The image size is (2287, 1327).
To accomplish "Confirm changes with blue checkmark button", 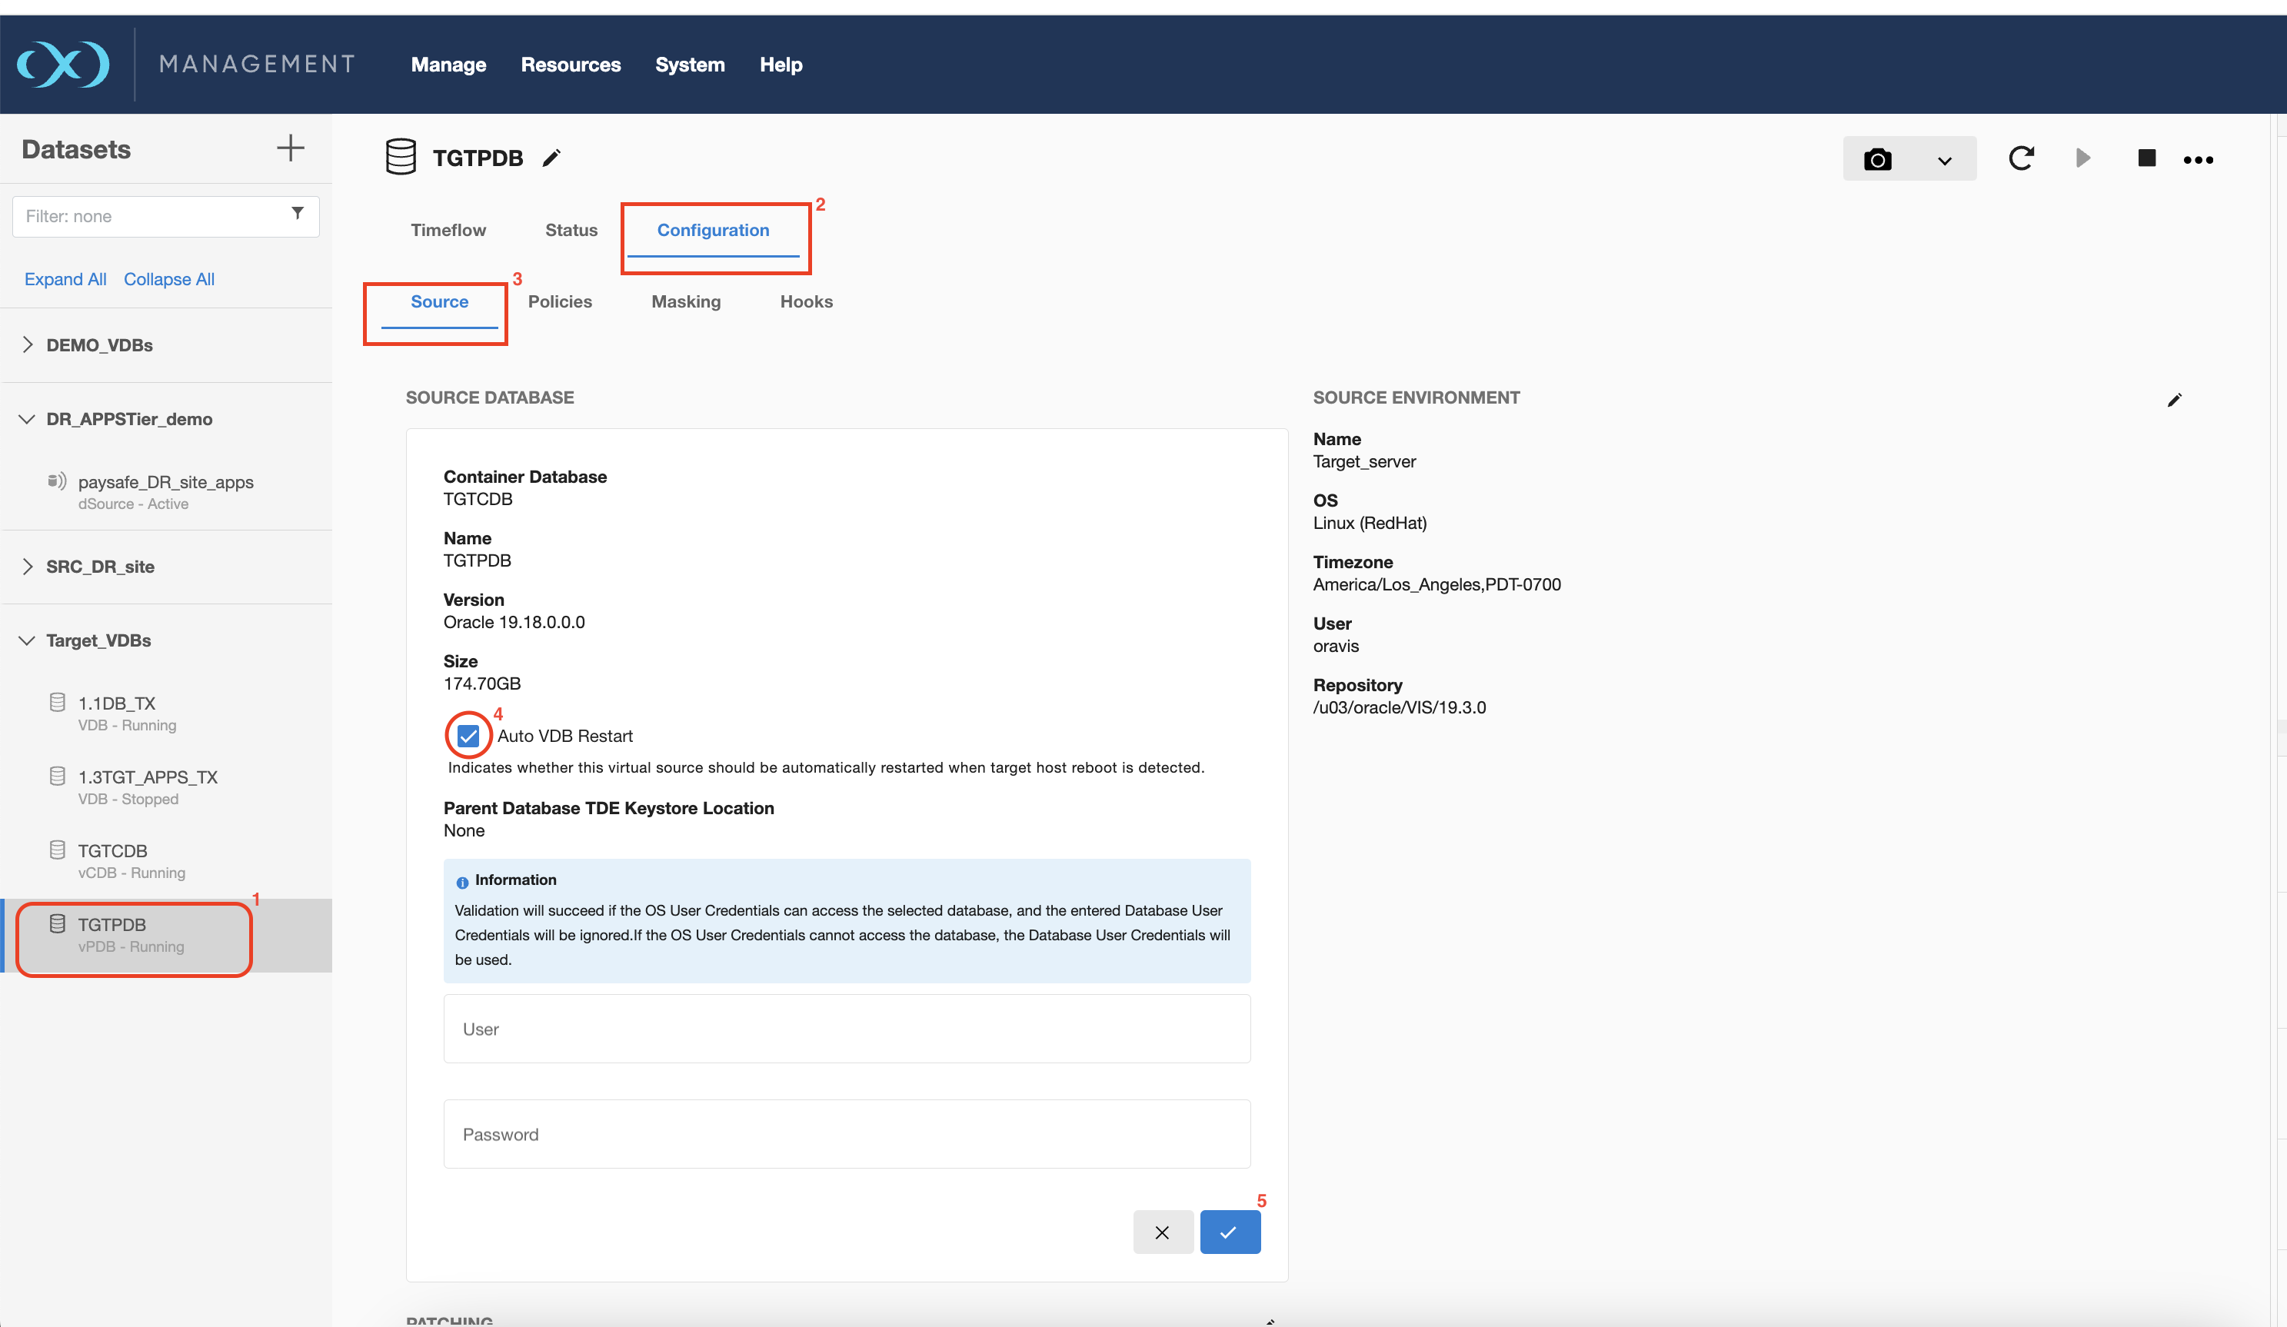I will tap(1229, 1232).
